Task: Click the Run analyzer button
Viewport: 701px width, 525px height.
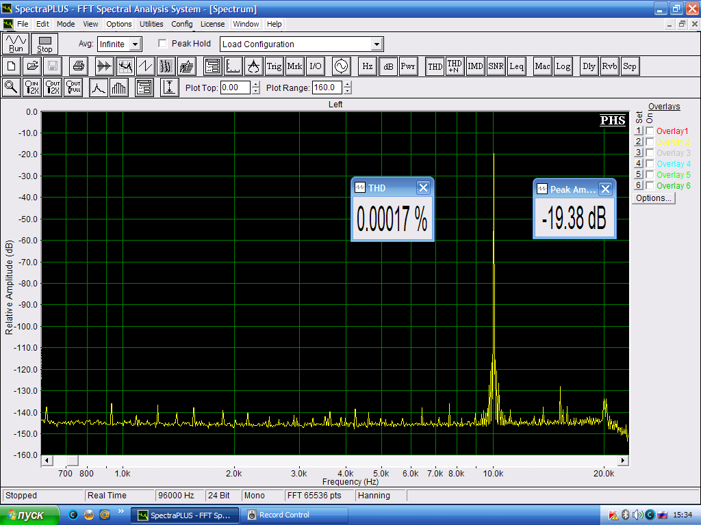Action: pos(16,44)
